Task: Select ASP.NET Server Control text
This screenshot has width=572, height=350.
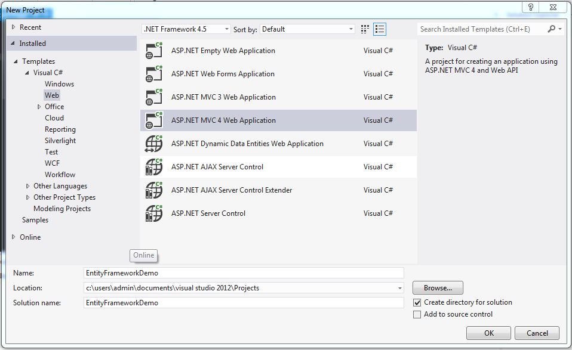Action: click(x=208, y=213)
